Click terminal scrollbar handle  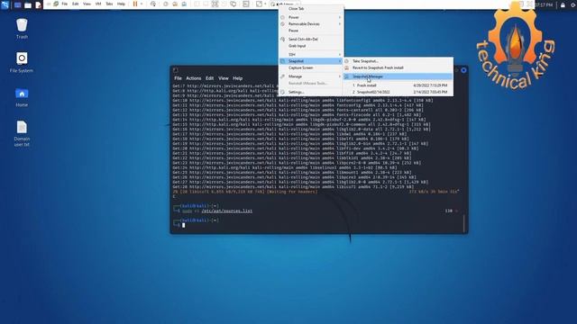[464, 223]
